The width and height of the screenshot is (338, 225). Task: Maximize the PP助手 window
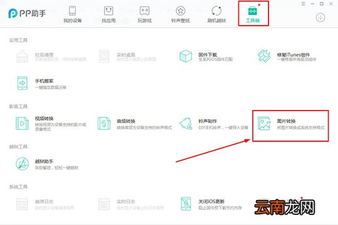tap(322, 4)
